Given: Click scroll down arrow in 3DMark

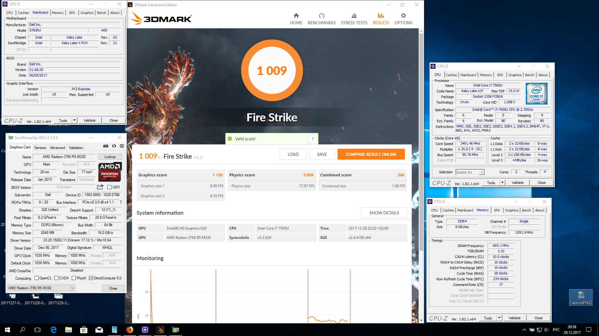Looking at the screenshot, I should (421, 320).
